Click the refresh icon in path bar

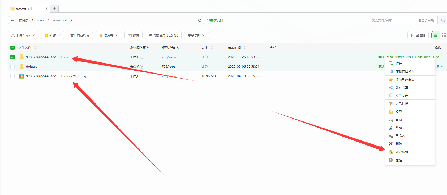[x=200, y=20]
